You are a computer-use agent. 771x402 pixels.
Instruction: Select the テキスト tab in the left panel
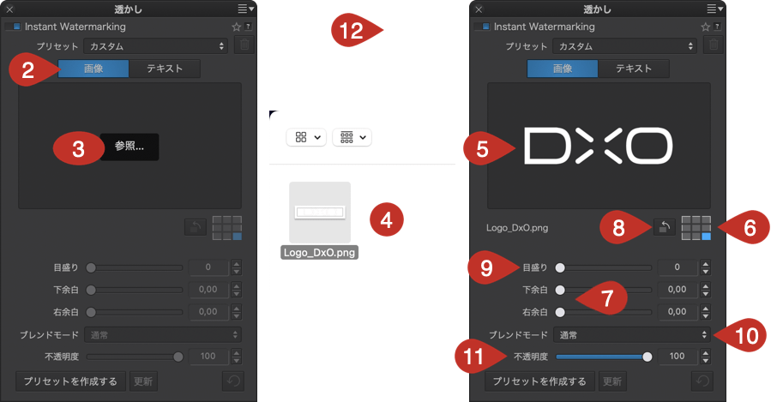point(165,69)
